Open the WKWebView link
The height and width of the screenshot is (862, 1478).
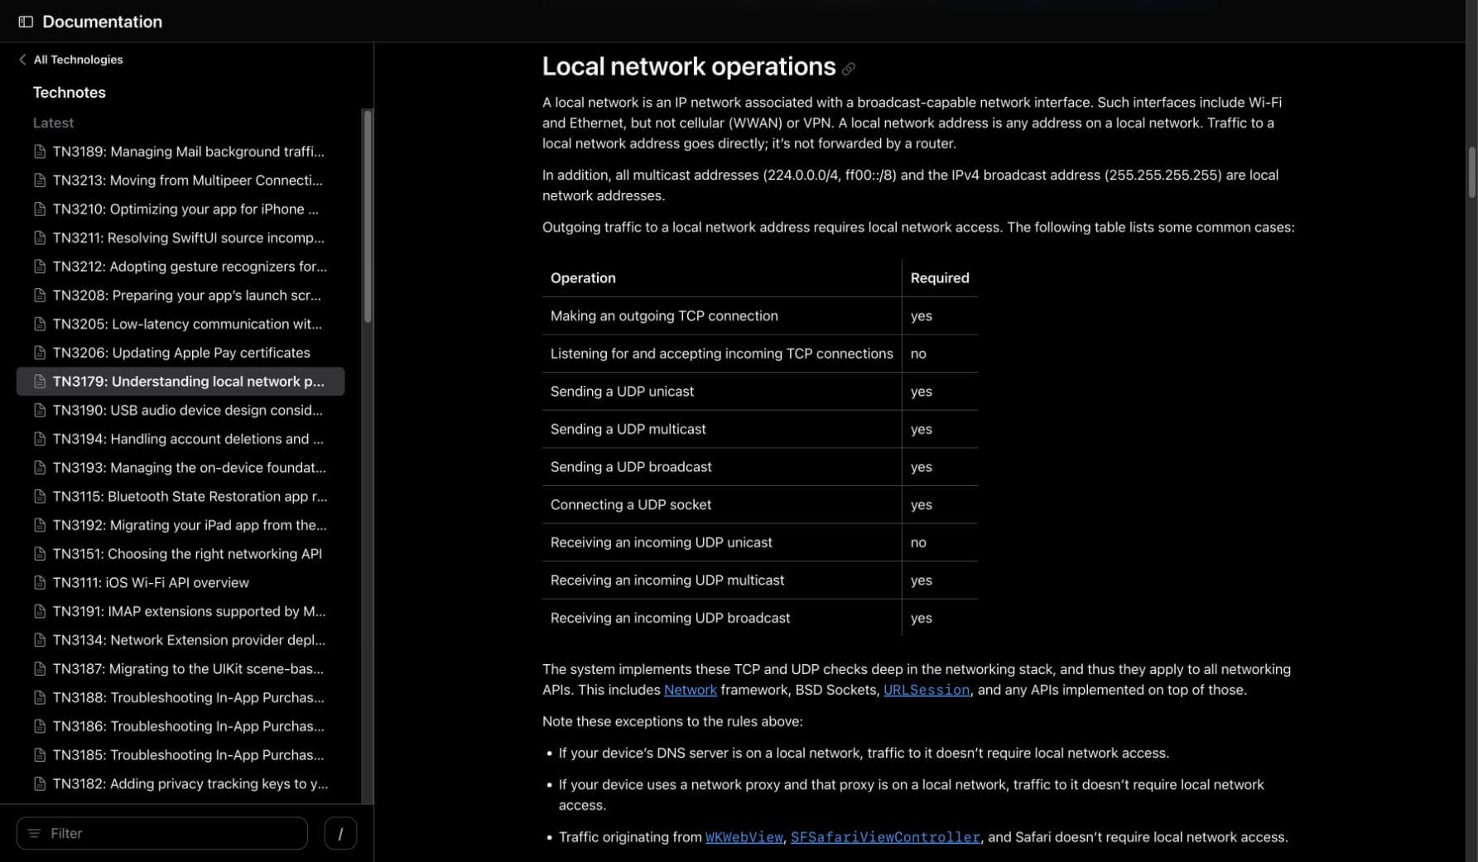744,837
